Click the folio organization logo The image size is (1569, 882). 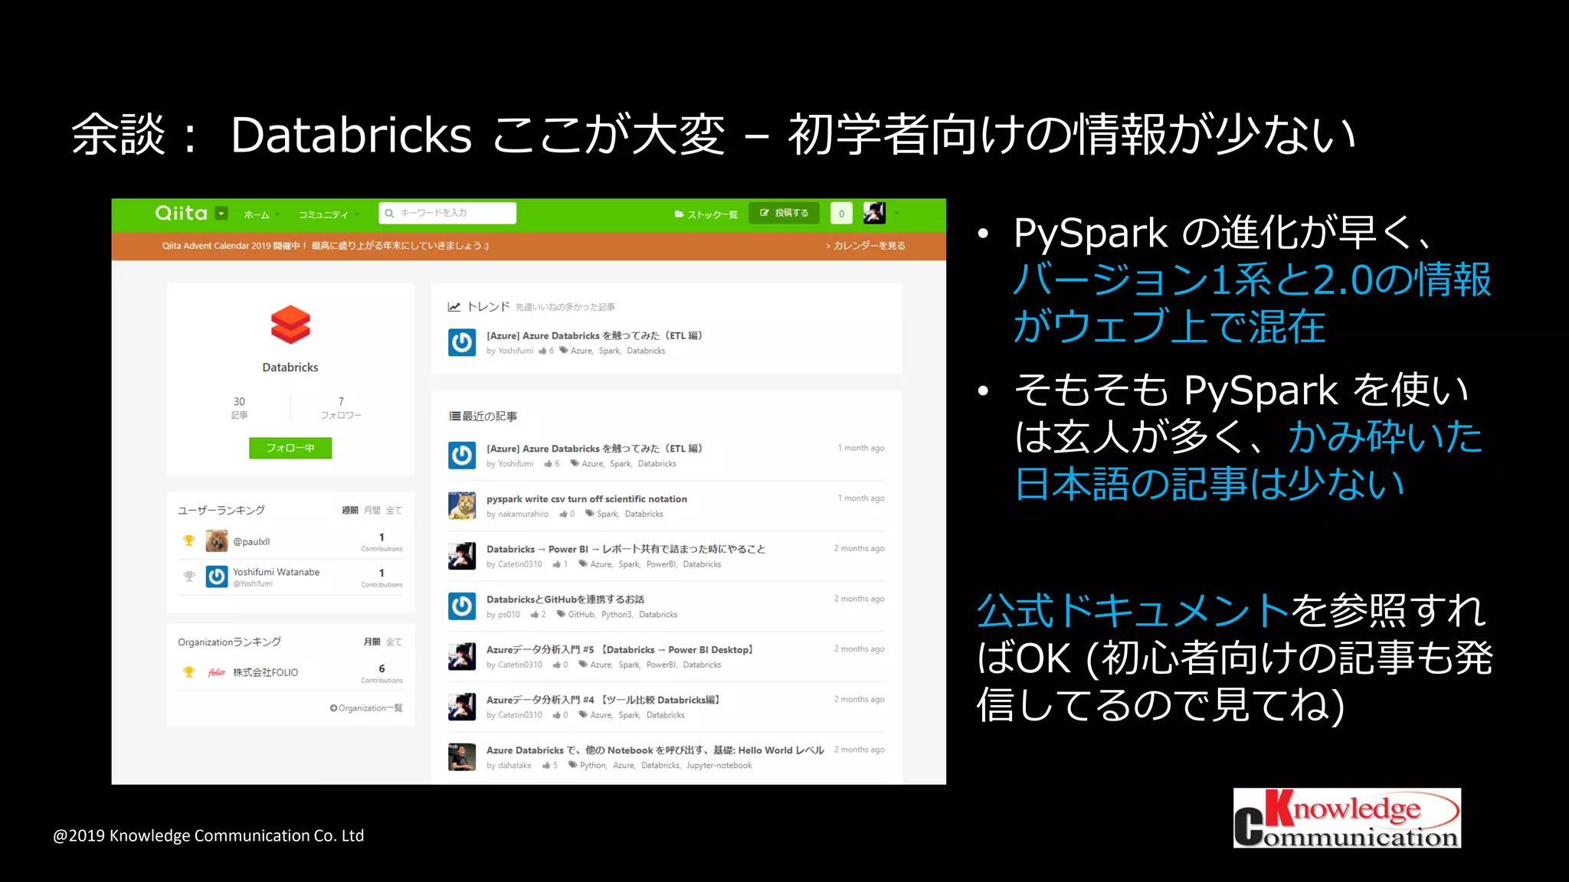point(217,672)
